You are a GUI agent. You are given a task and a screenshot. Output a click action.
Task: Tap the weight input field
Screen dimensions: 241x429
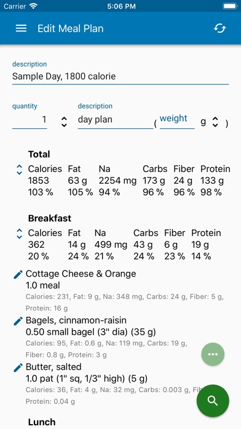point(177,120)
